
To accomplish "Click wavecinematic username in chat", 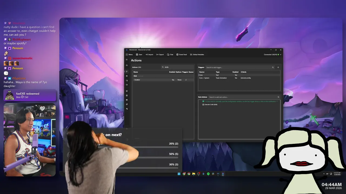I will pos(22,58).
